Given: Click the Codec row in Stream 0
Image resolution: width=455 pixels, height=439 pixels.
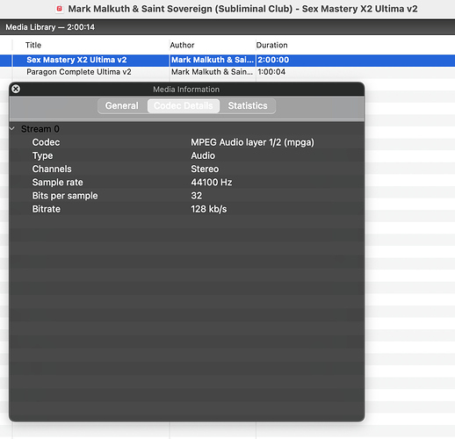Looking at the screenshot, I should (187, 142).
